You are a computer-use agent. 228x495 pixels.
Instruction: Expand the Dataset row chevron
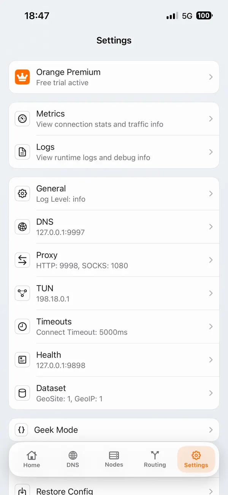211,393
